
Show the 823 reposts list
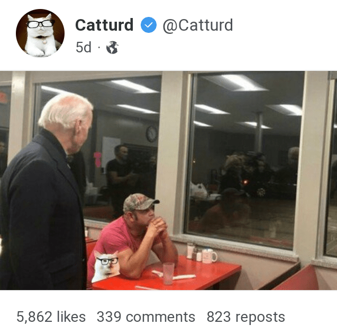pos(246,317)
